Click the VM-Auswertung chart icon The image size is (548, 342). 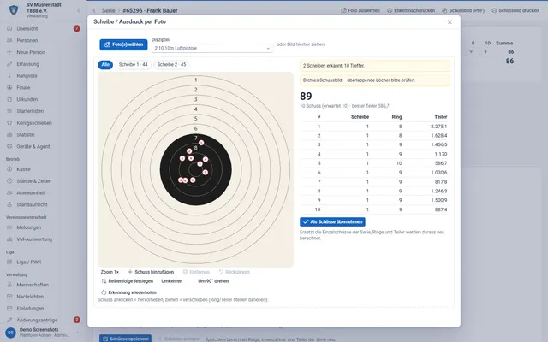click(x=9, y=239)
